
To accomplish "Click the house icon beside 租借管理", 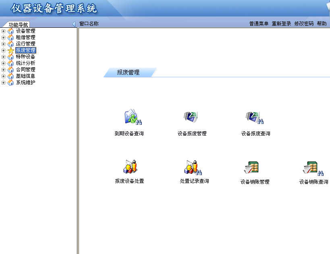I will tap(10, 37).
